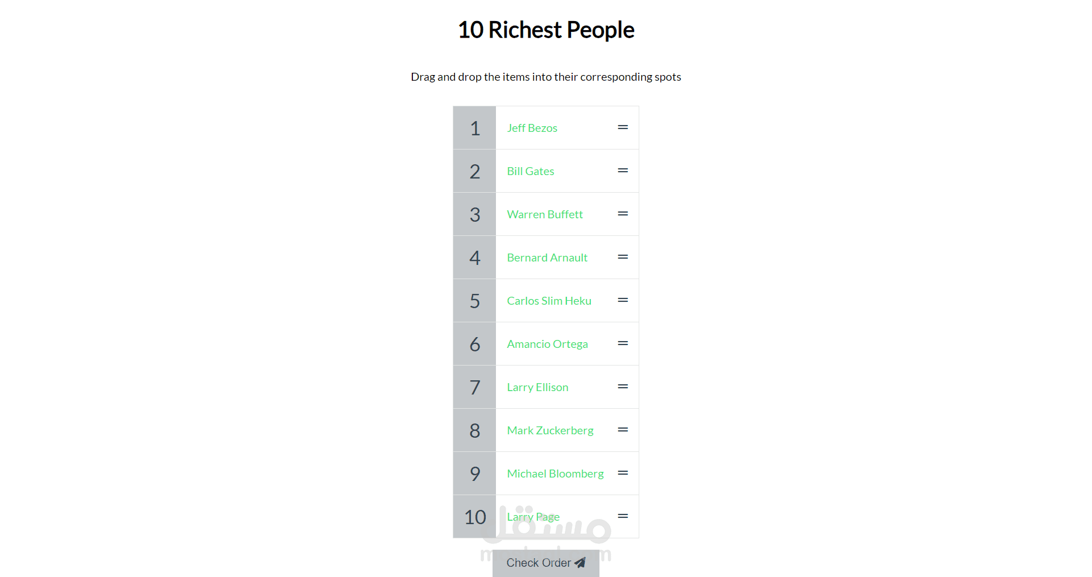
Task: Click the drag handle on Warren Buffett's row
Action: pyautogui.click(x=623, y=214)
